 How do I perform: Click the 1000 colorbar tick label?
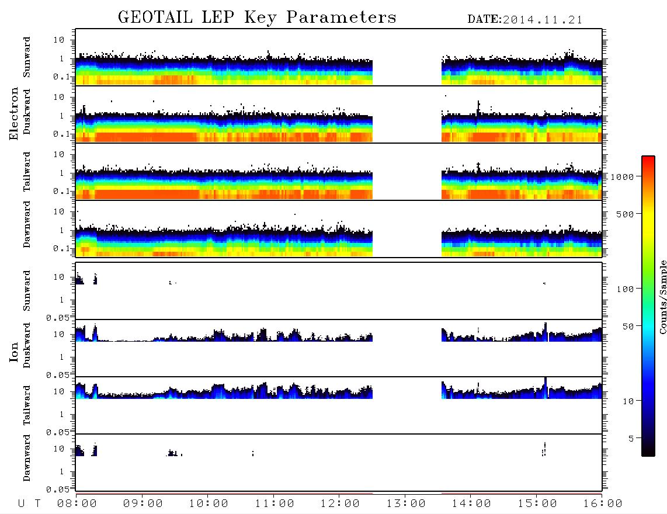tap(623, 177)
